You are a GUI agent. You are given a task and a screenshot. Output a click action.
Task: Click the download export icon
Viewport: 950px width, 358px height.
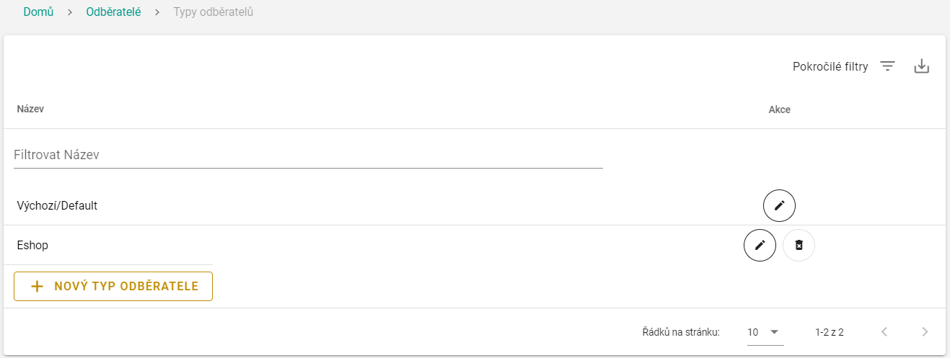click(x=921, y=66)
